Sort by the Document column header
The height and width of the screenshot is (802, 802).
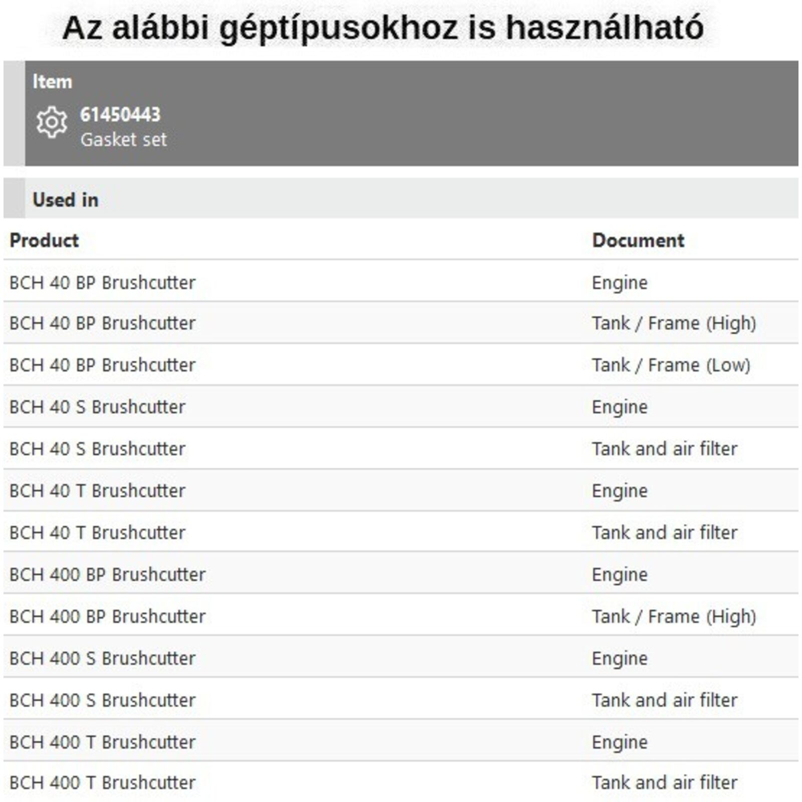coord(638,241)
